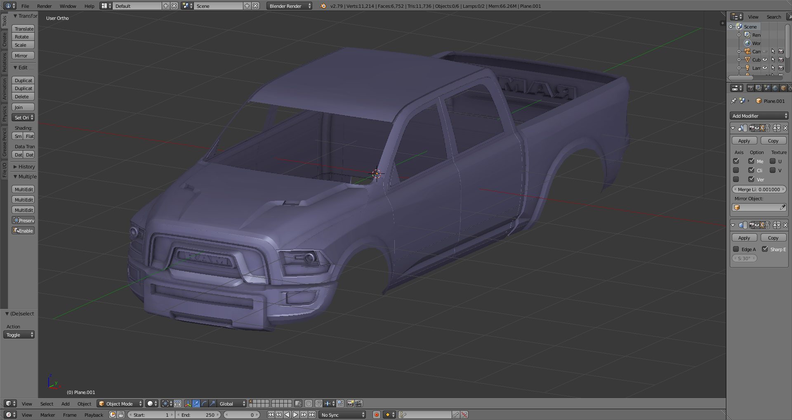Collapse the Scene tree in outliner
Viewport: 792px width, 420px height.
coord(731,26)
